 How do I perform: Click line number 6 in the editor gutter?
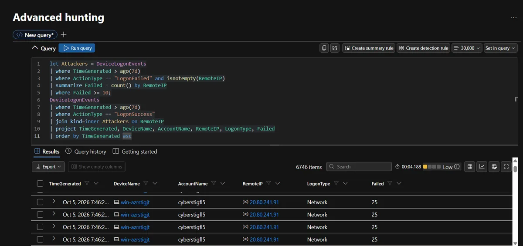click(38, 100)
